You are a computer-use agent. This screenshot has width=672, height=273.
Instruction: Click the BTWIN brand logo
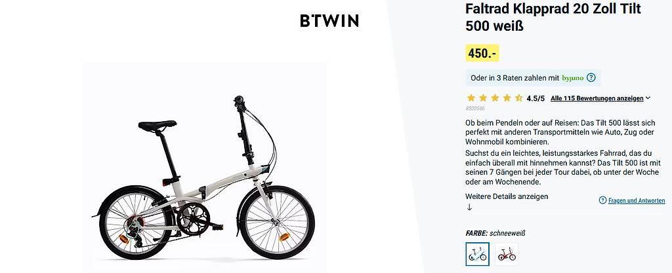click(329, 21)
